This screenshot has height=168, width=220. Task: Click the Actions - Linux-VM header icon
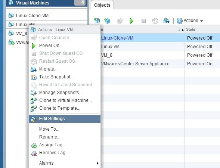[33, 29]
